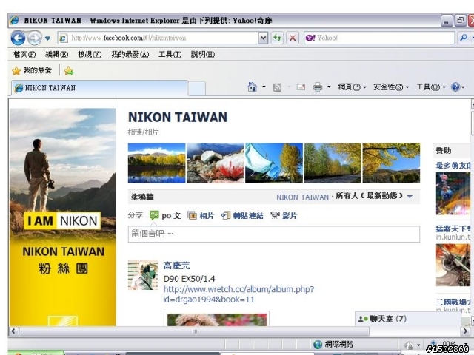Click the red Stop loading icon
474x355 pixels.
coord(293,38)
